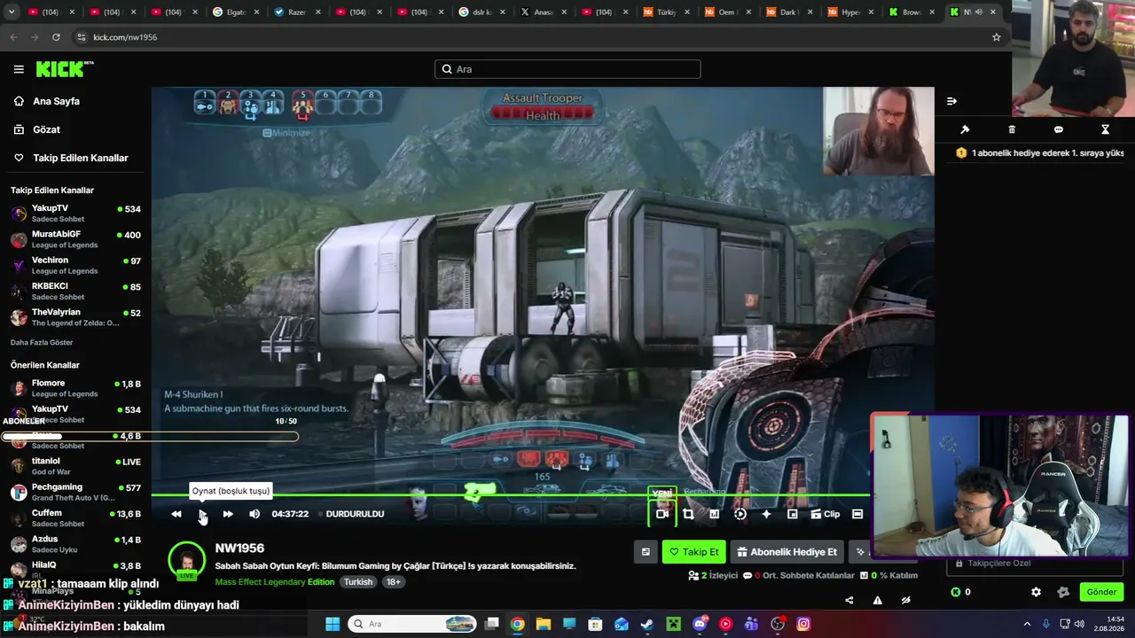Open chat settings gear

tap(1036, 592)
